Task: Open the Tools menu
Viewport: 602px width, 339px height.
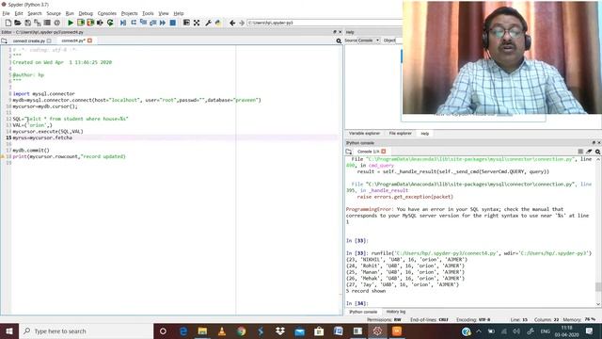Action: (148, 13)
